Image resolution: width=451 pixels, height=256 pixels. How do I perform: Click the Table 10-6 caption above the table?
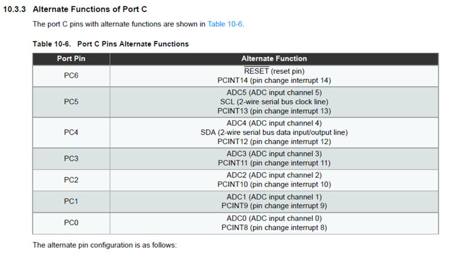pyautogui.click(x=110, y=43)
